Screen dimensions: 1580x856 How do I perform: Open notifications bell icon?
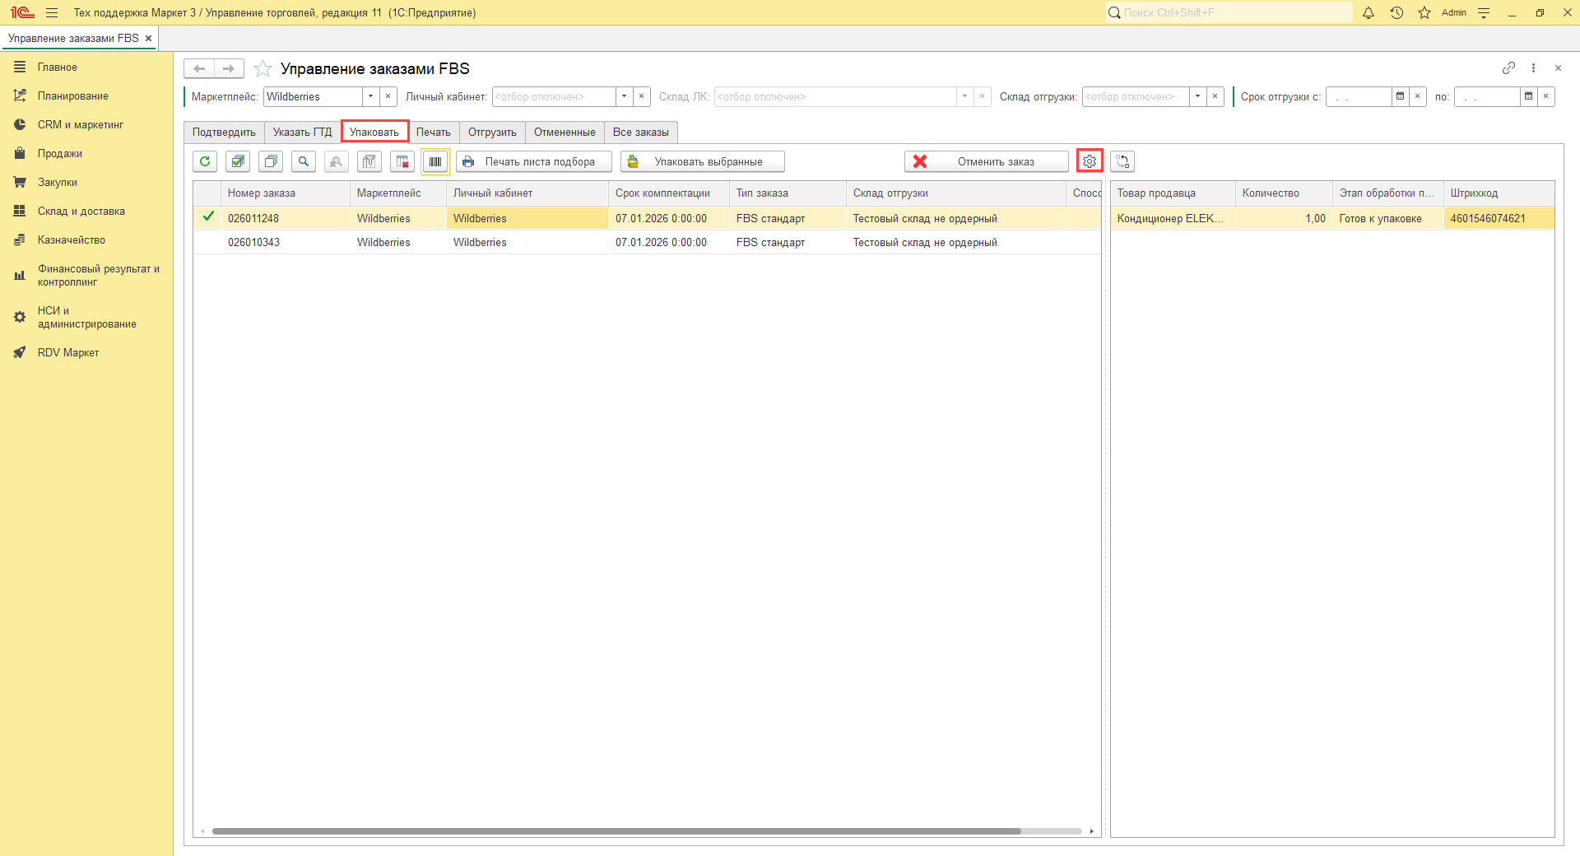(x=1369, y=12)
